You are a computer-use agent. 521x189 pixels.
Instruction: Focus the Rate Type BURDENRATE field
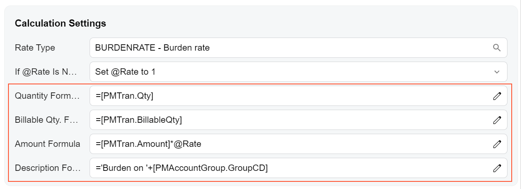click(287, 48)
